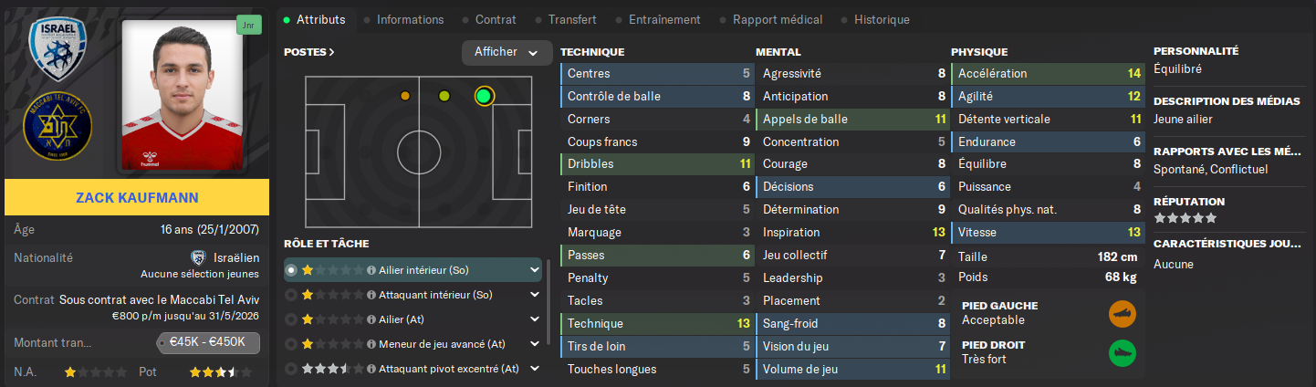
Task: Open the Rapport médical tab
Action: pos(777,19)
